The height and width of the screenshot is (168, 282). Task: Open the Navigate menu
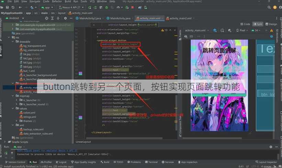click(x=35, y=1)
